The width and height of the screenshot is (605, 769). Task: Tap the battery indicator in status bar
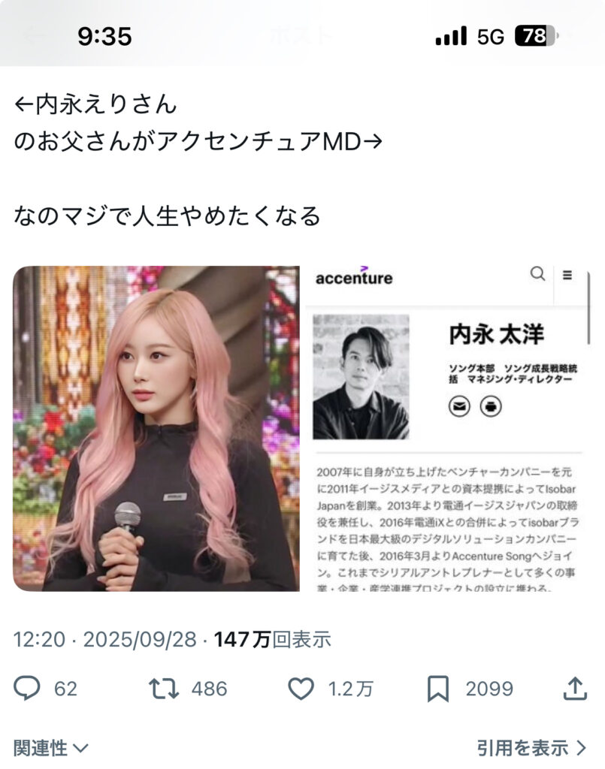tap(537, 36)
